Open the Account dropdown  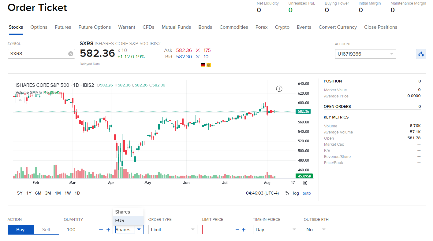coord(365,54)
